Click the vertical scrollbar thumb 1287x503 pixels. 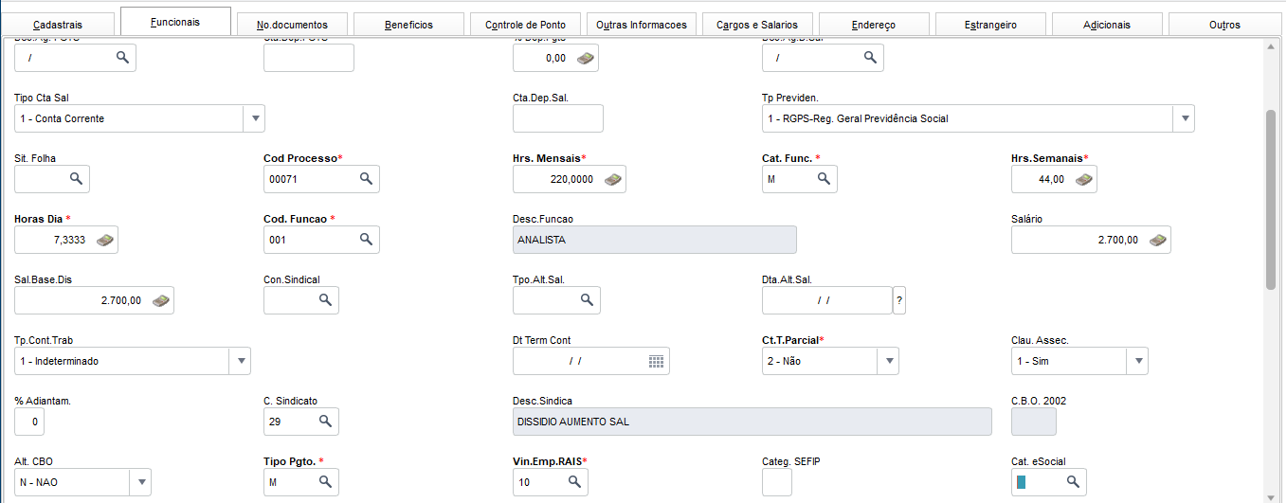tap(1272, 198)
